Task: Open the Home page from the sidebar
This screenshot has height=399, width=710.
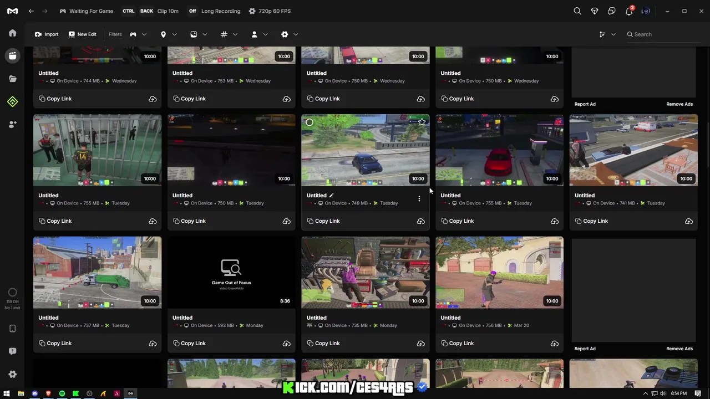Action: click(12, 33)
